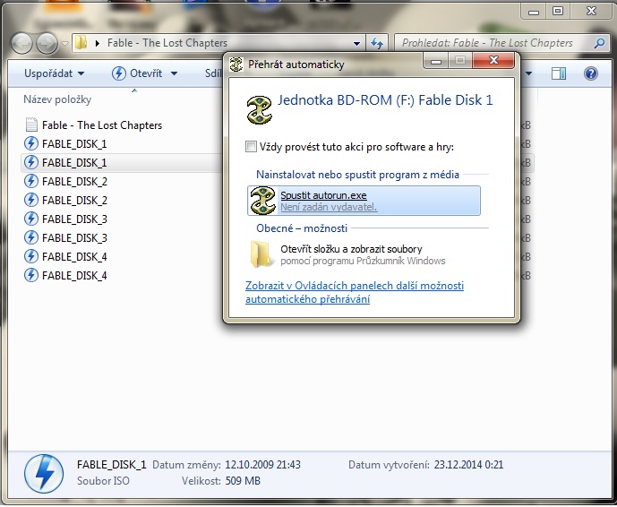617x507 pixels.
Task: Open Explorer help with blue question icon
Action: 591,73
